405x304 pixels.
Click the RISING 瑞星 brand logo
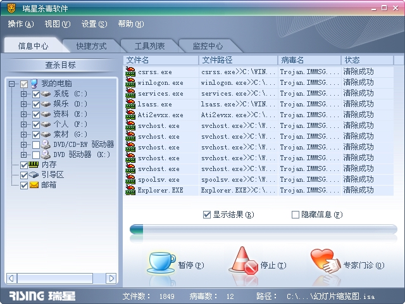pos(42,296)
